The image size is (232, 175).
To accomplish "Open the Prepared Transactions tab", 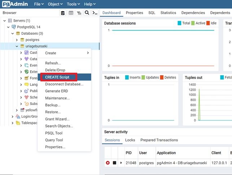I will click(159, 140).
